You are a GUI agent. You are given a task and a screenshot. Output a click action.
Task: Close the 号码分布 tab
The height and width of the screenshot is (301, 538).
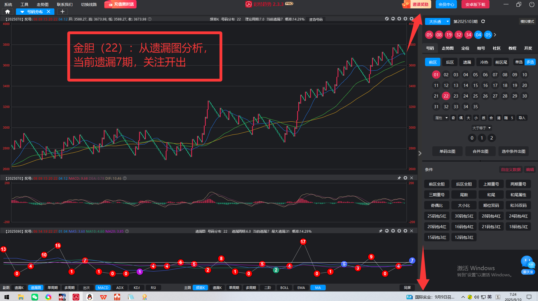pyautogui.click(x=49, y=12)
